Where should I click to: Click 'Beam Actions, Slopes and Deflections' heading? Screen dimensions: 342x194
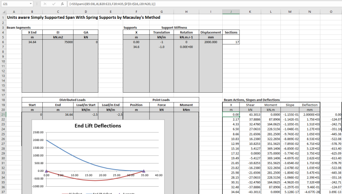tap(252, 100)
